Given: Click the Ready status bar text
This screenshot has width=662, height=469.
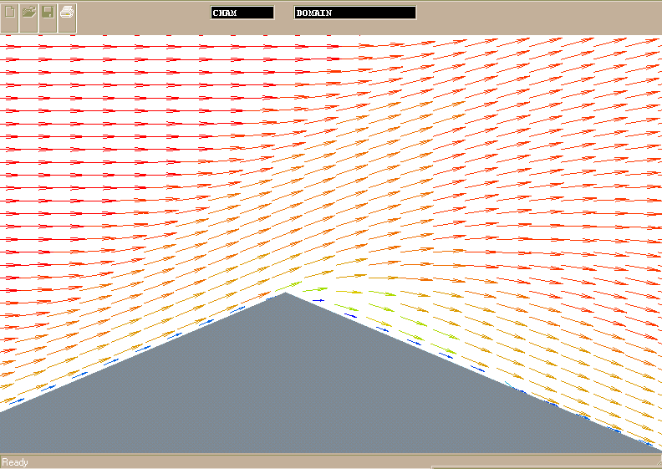Looking at the screenshot, I should (15, 462).
